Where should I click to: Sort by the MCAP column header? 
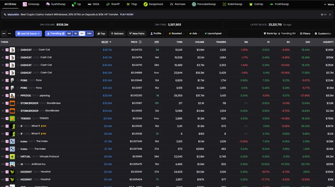pyautogui.click(x=106, y=42)
